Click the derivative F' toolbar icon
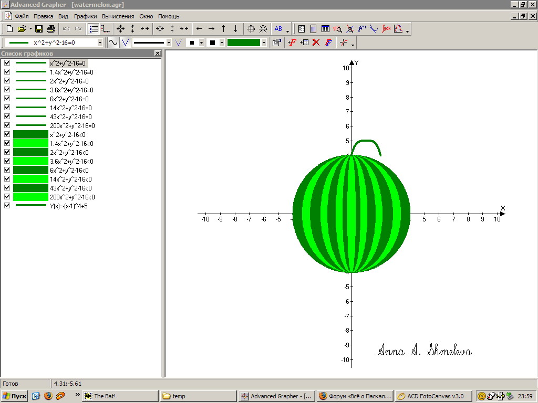 [x=362, y=29]
